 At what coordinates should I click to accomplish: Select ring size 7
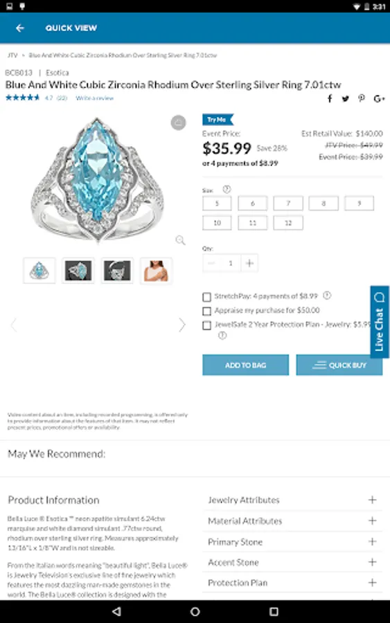pyautogui.click(x=288, y=204)
